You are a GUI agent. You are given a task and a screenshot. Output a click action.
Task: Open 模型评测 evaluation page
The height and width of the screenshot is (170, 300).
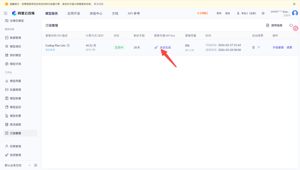tap(16, 64)
